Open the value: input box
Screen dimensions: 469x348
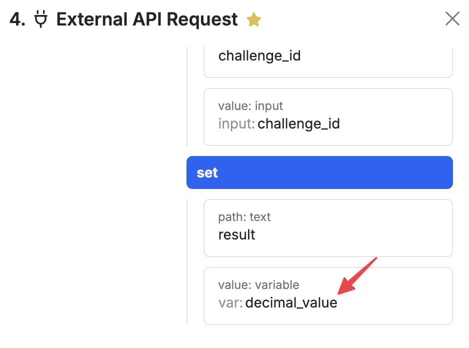click(x=327, y=117)
